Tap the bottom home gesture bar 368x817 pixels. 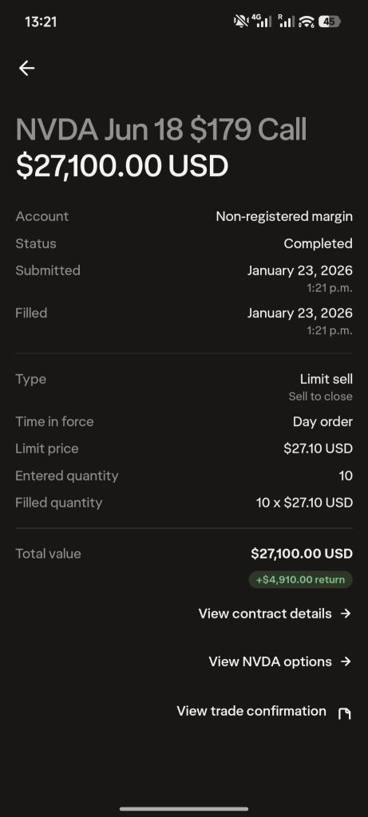click(184, 809)
